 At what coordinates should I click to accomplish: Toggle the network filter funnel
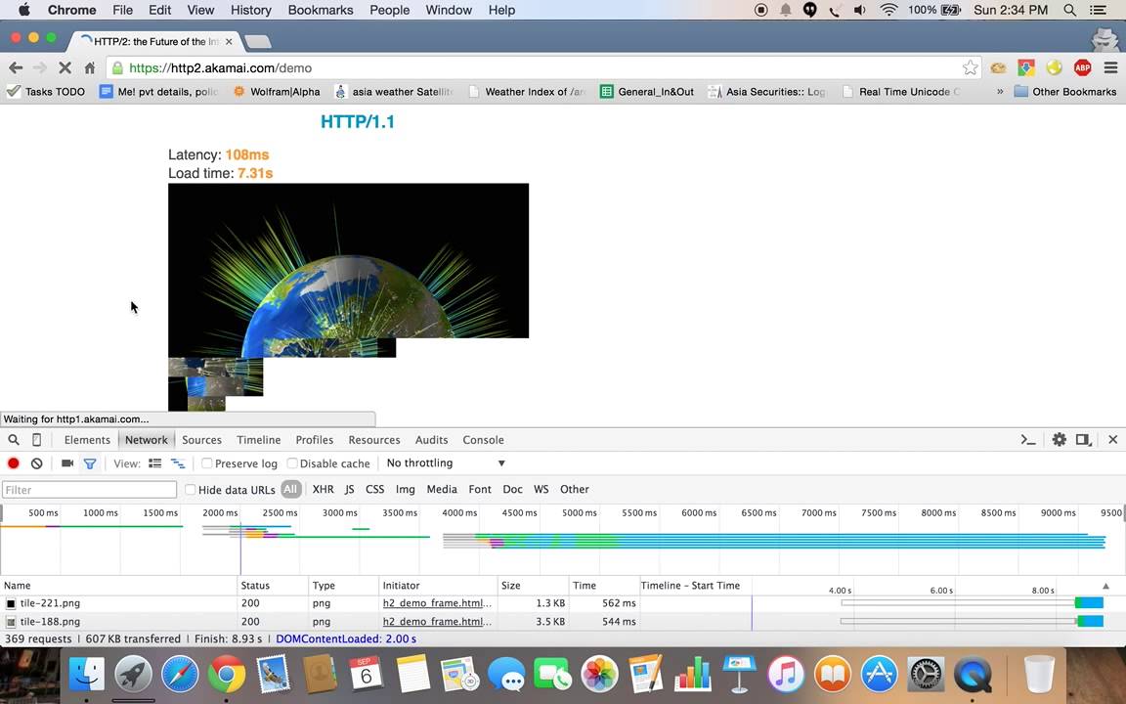pos(90,463)
